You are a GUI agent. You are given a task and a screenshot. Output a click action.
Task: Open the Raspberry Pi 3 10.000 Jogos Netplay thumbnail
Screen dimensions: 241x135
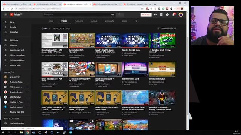point(162,40)
